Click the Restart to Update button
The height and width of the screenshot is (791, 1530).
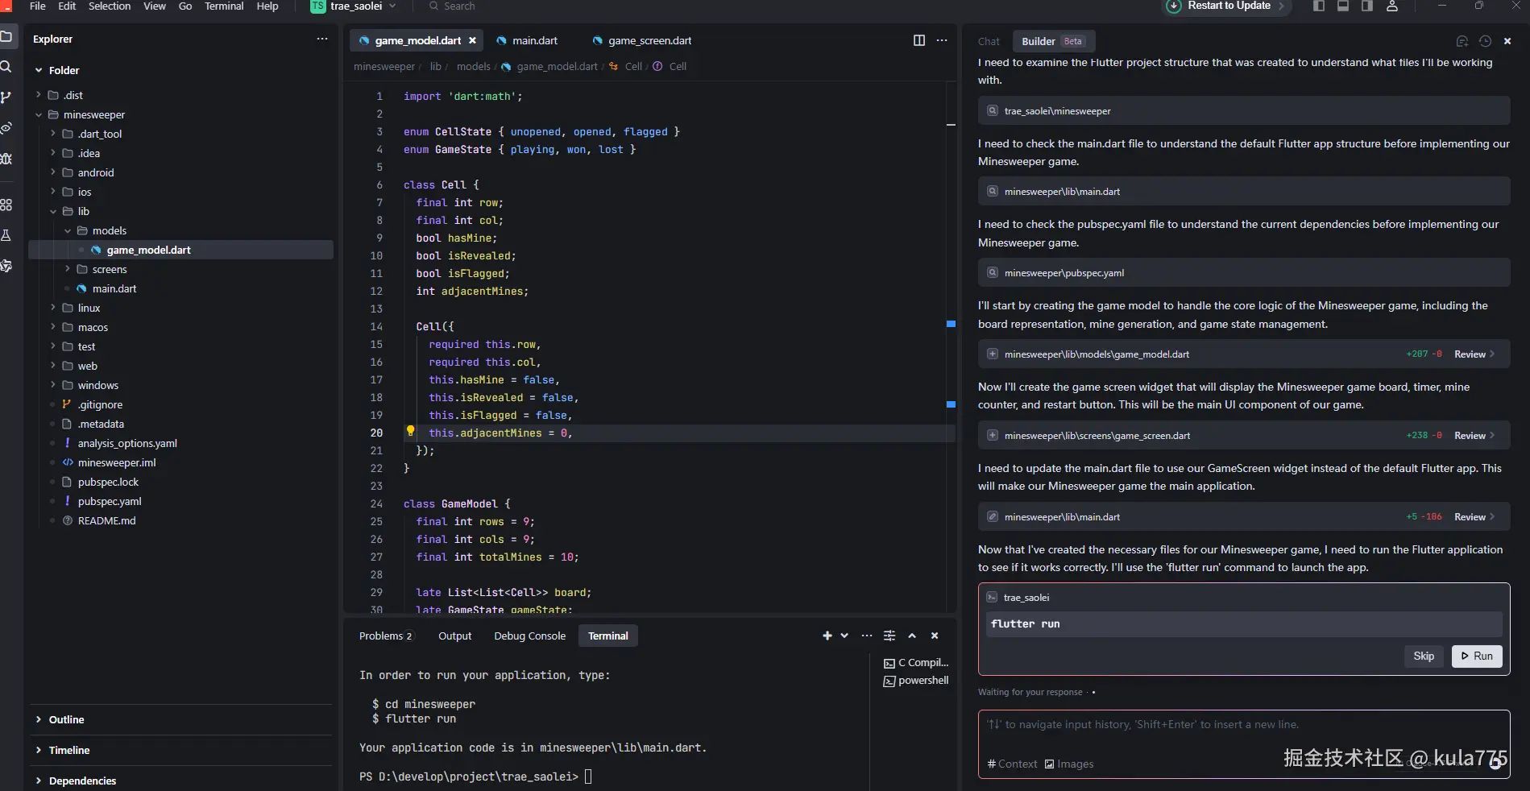1226,6
